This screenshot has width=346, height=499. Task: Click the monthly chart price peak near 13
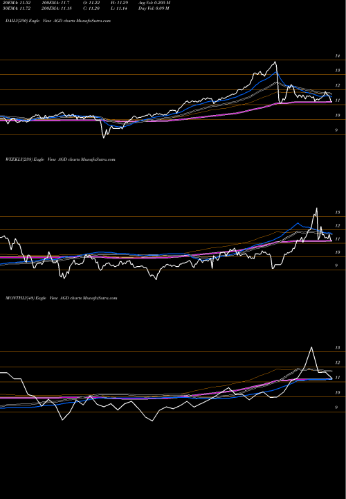coord(311,347)
